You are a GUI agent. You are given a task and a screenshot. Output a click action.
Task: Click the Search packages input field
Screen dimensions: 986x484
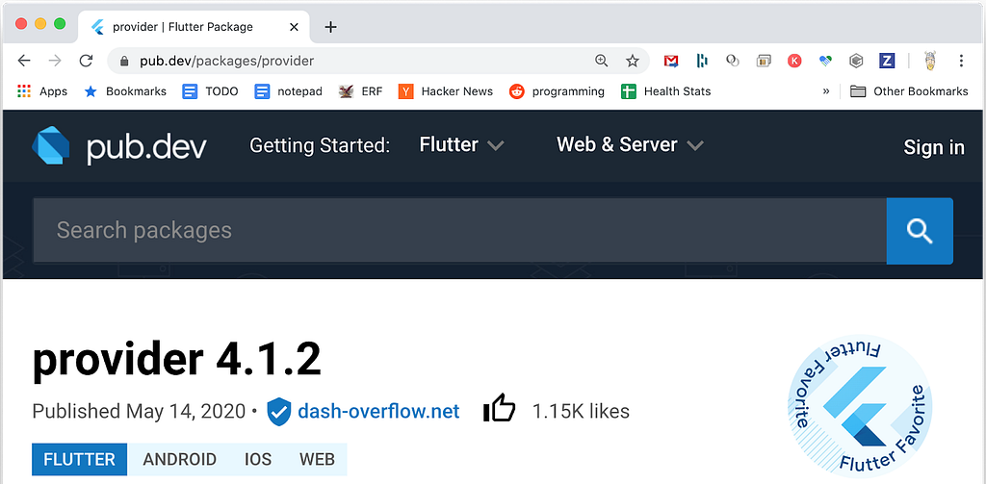459,231
